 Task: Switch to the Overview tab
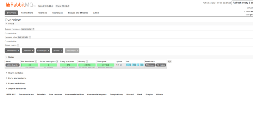tap(11, 13)
